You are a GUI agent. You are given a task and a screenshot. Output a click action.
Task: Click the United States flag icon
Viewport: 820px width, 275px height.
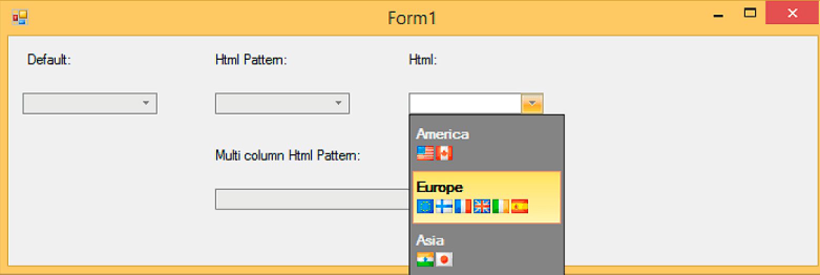pos(425,153)
